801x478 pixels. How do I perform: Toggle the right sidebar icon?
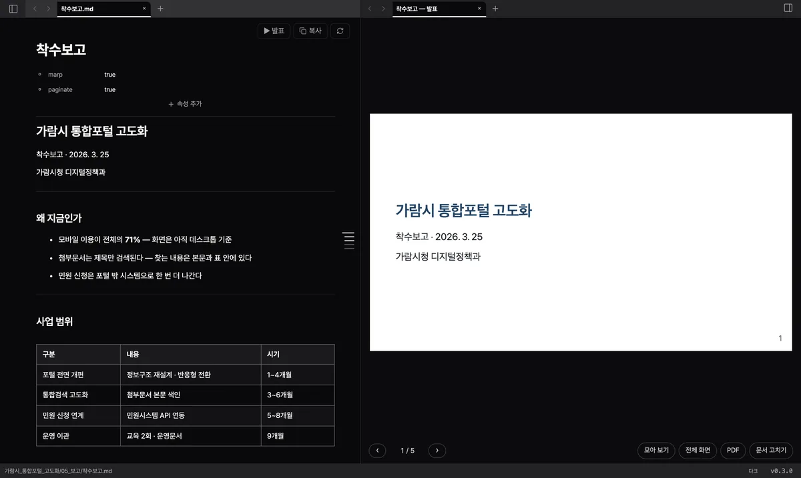click(x=788, y=8)
